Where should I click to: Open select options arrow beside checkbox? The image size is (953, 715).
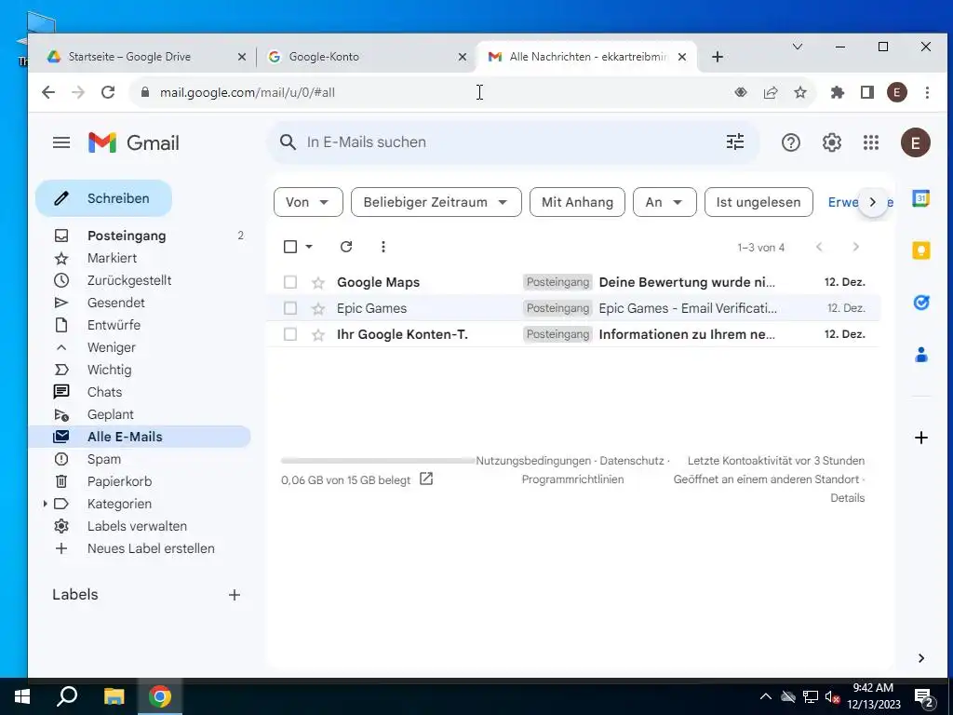[309, 246]
